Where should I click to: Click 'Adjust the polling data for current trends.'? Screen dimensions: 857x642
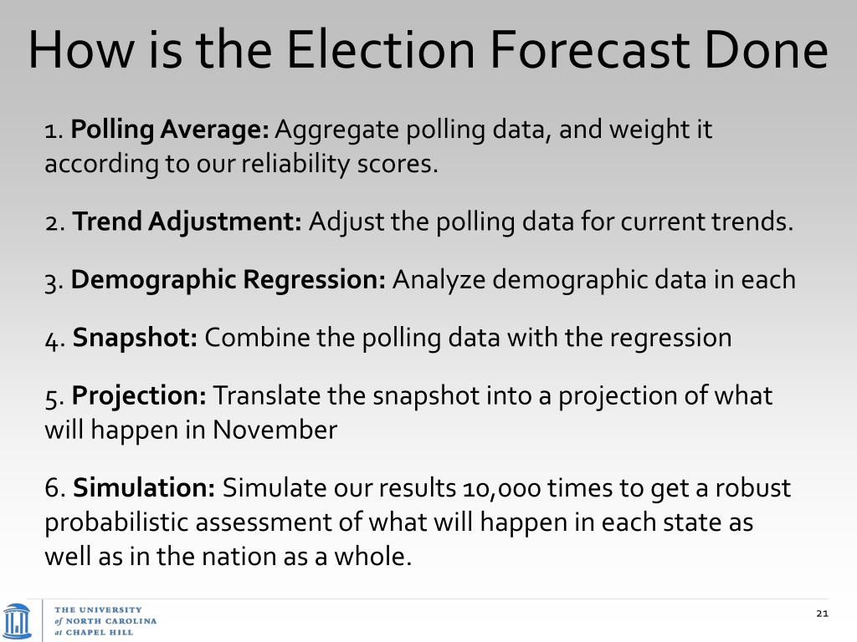point(551,222)
